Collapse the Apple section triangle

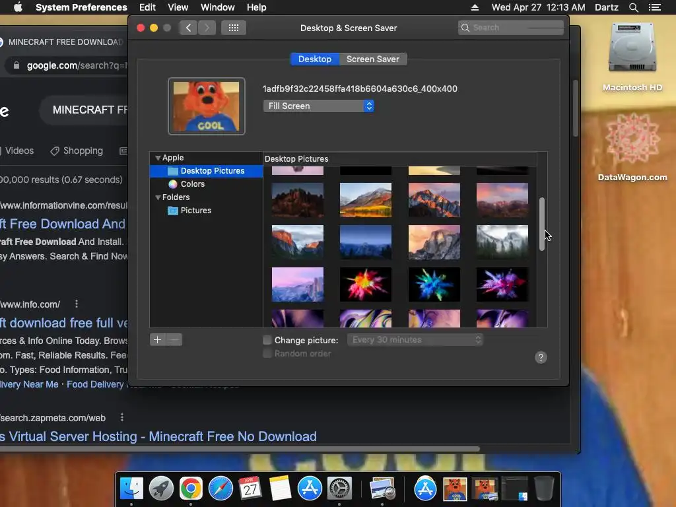click(x=158, y=158)
